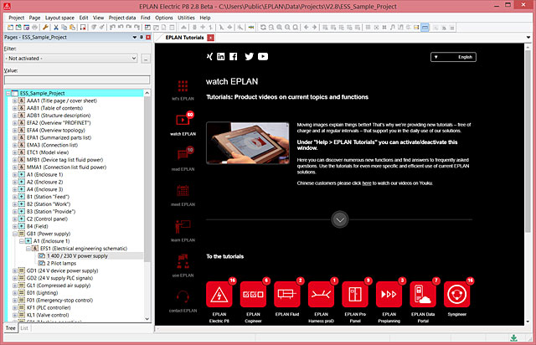Open the EPLAN Fluid tutorials tile
The image size is (536, 345).
coord(288,295)
